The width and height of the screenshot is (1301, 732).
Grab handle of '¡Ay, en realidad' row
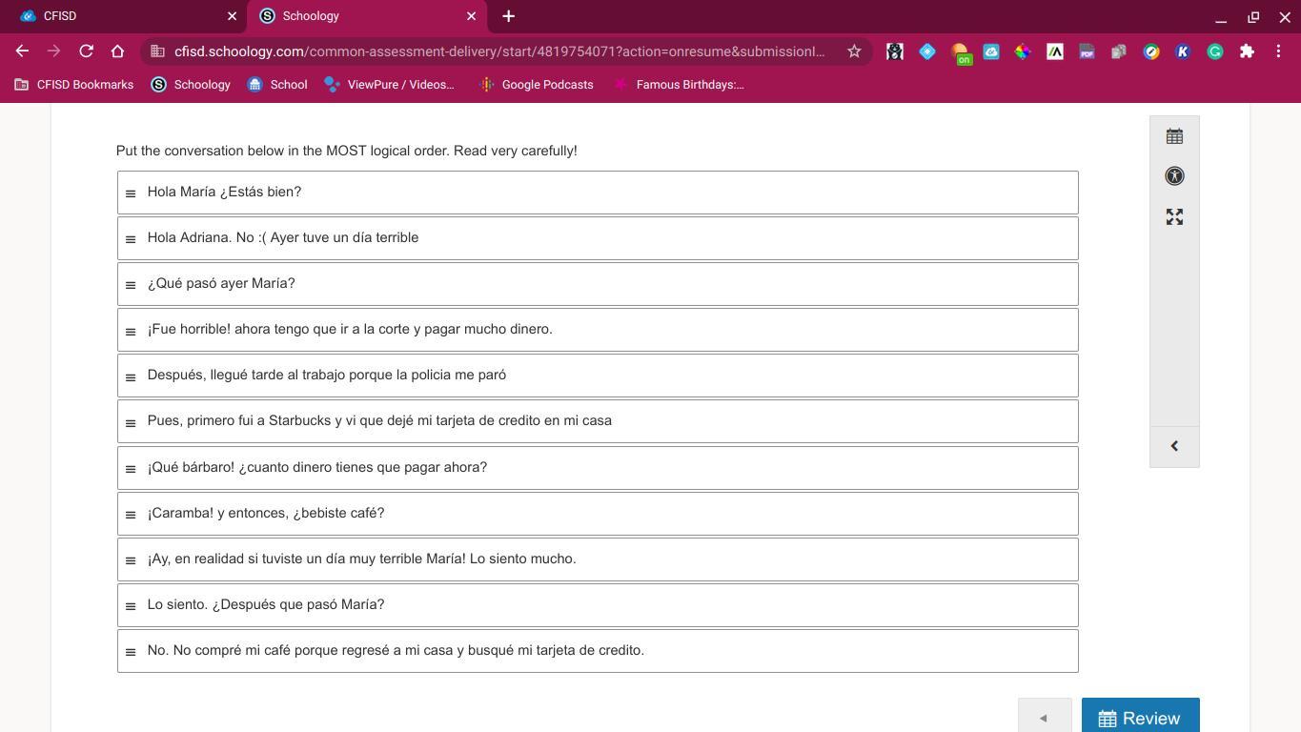131,560
